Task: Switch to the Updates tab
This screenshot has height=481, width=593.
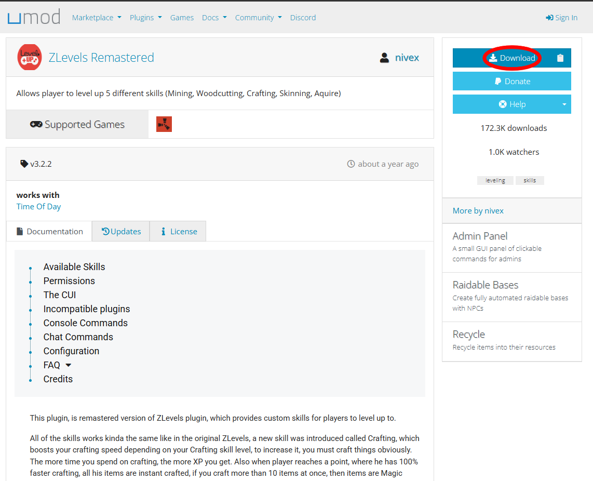Action: click(x=121, y=231)
